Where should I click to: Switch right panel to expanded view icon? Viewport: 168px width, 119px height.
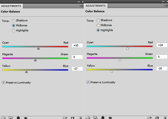click(x=95, y=118)
